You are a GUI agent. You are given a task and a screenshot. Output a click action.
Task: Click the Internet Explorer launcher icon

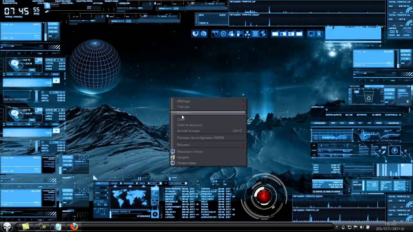tap(204, 34)
